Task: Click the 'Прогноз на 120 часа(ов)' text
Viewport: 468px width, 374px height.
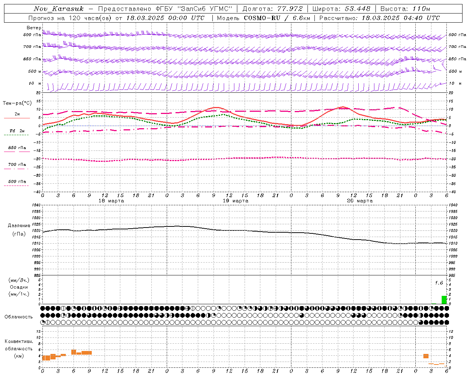Action: (70, 18)
